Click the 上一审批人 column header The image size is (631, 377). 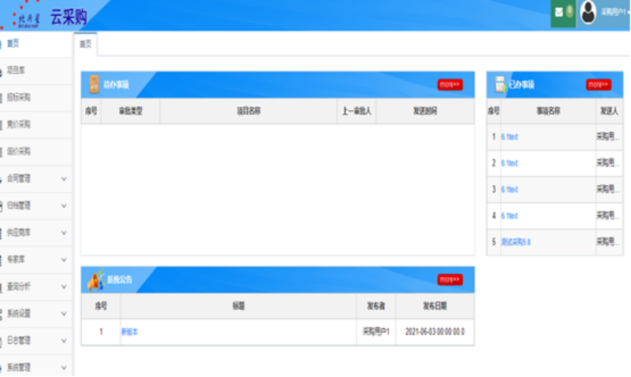[357, 111]
